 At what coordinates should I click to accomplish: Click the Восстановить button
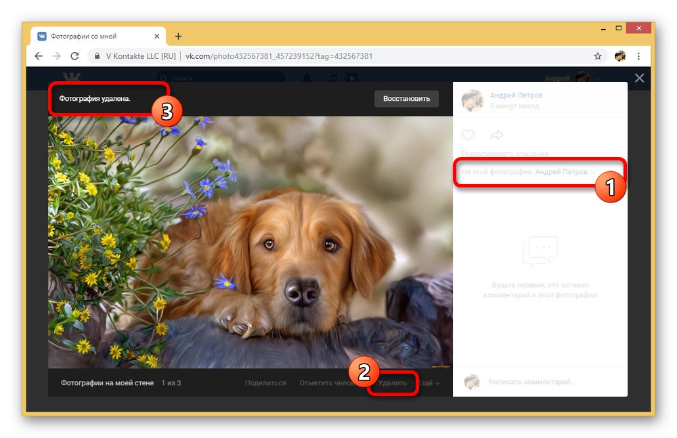[406, 98]
